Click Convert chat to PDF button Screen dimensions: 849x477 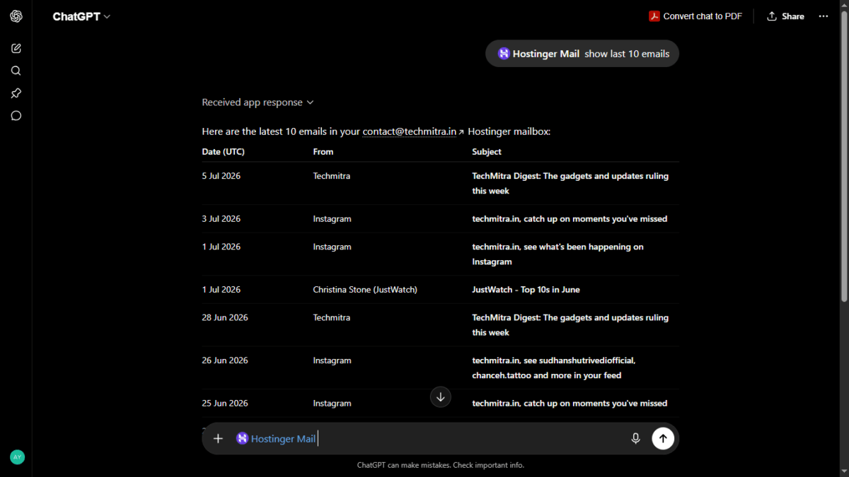(x=695, y=16)
